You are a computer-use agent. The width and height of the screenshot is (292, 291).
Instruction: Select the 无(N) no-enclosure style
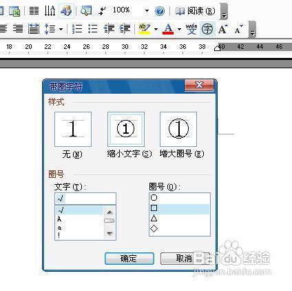pyautogui.click(x=73, y=129)
